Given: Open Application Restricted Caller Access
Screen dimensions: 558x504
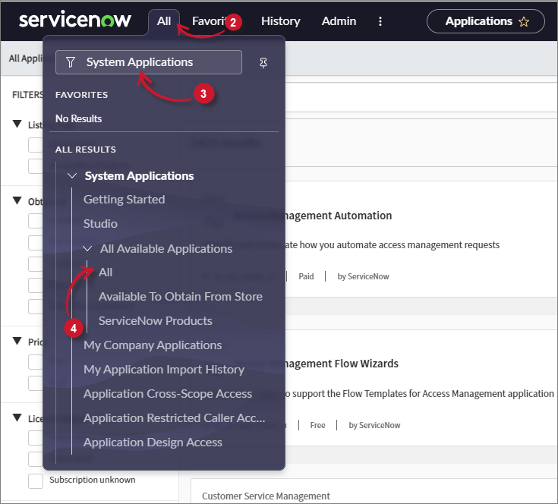Looking at the screenshot, I should [174, 418].
